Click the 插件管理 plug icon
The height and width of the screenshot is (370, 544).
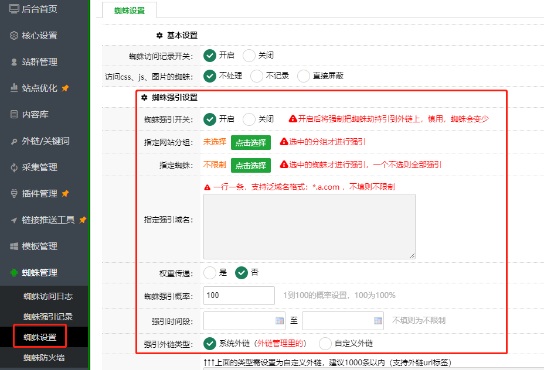14,193
